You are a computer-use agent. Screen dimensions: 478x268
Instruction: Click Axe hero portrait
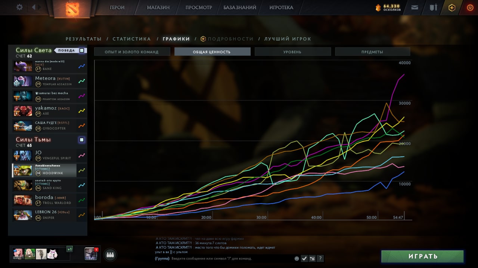pyautogui.click(x=23, y=111)
